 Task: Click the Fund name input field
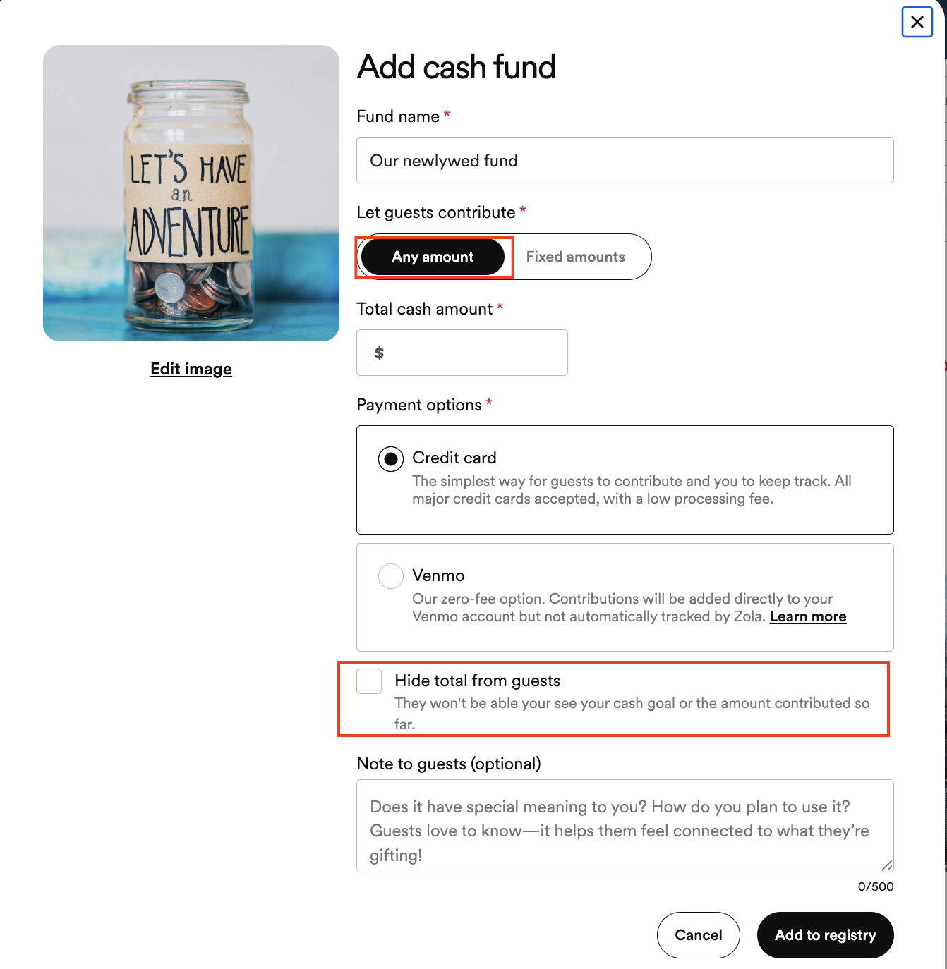(625, 160)
